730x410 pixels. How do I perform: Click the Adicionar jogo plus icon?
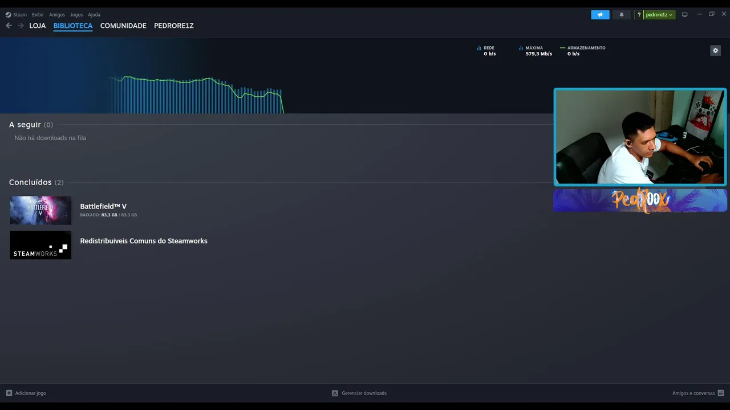point(9,393)
